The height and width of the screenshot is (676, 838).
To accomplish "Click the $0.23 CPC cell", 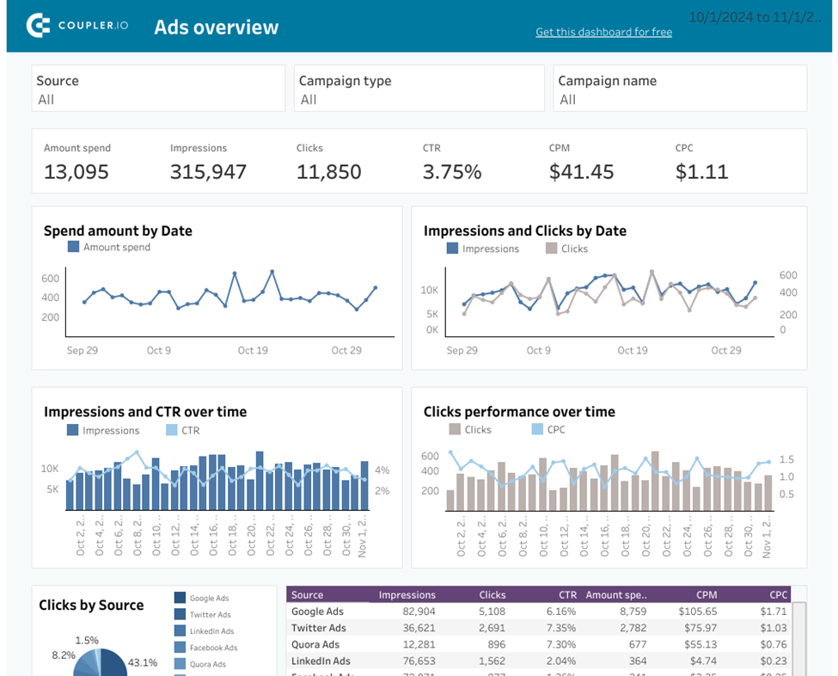I will coord(774,661).
